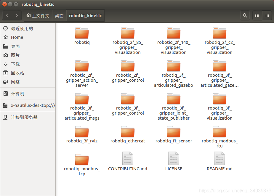The height and width of the screenshot is (196, 274).
Task: Select robotiq_2f_140_gripper_visualization folder icon
Action: [x=174, y=33]
